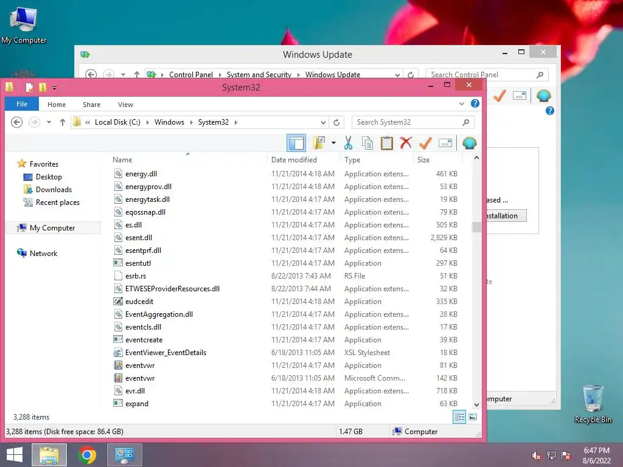Switch to large icons view icon
The width and height of the screenshot is (623, 467).
[x=473, y=417]
